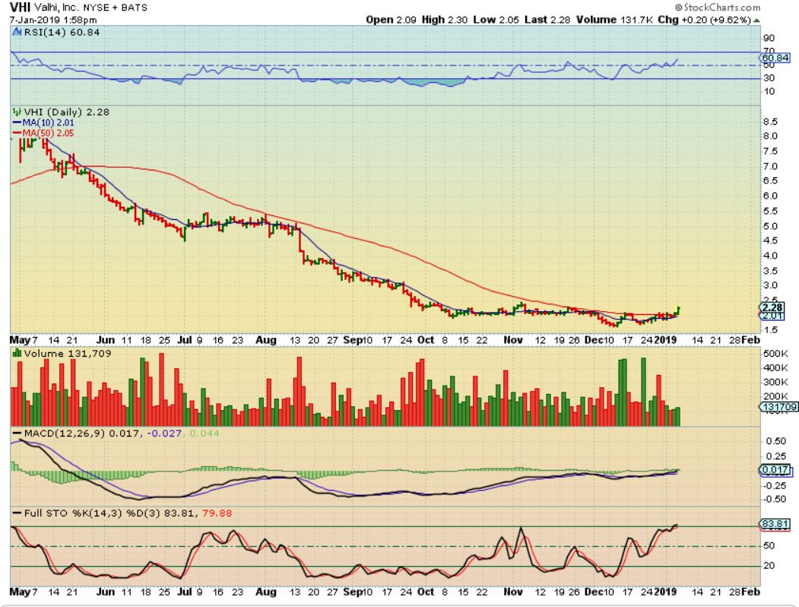Click the 90 RSI axis label
Image resolution: width=799 pixels, height=607 pixels.
(x=769, y=38)
